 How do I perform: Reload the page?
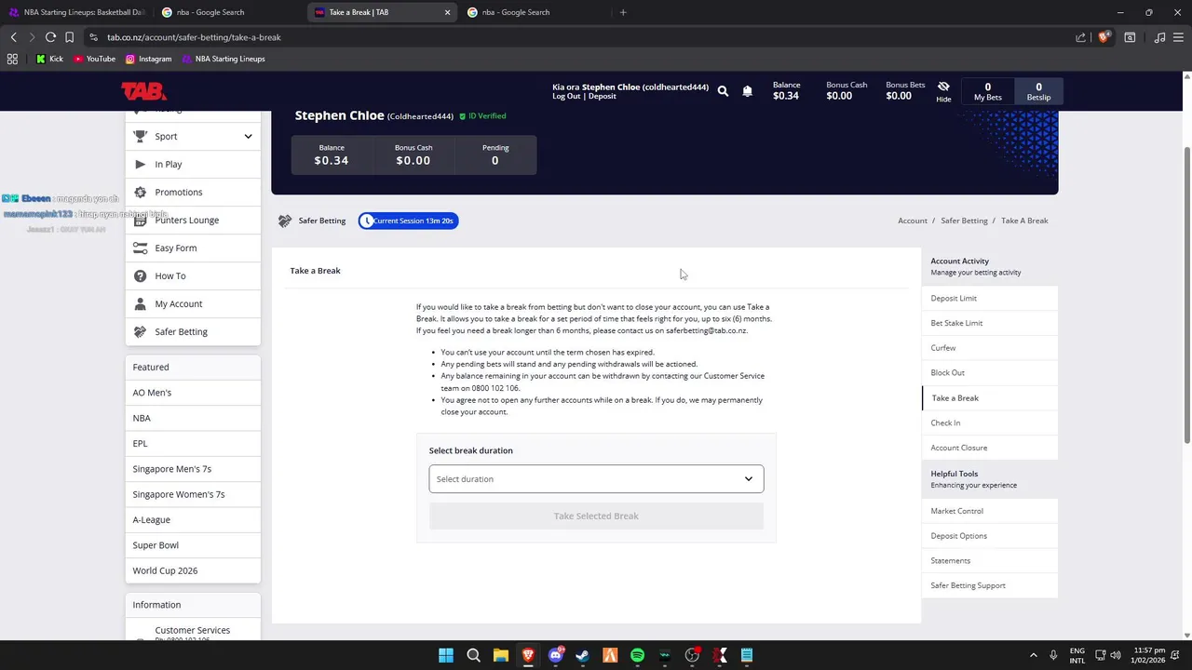50,37
